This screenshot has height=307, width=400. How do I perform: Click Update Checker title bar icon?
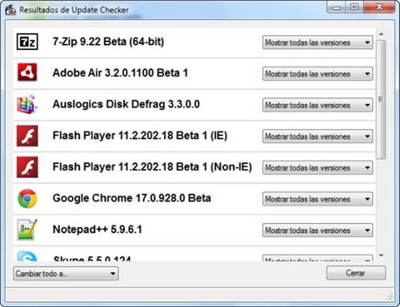(11, 10)
